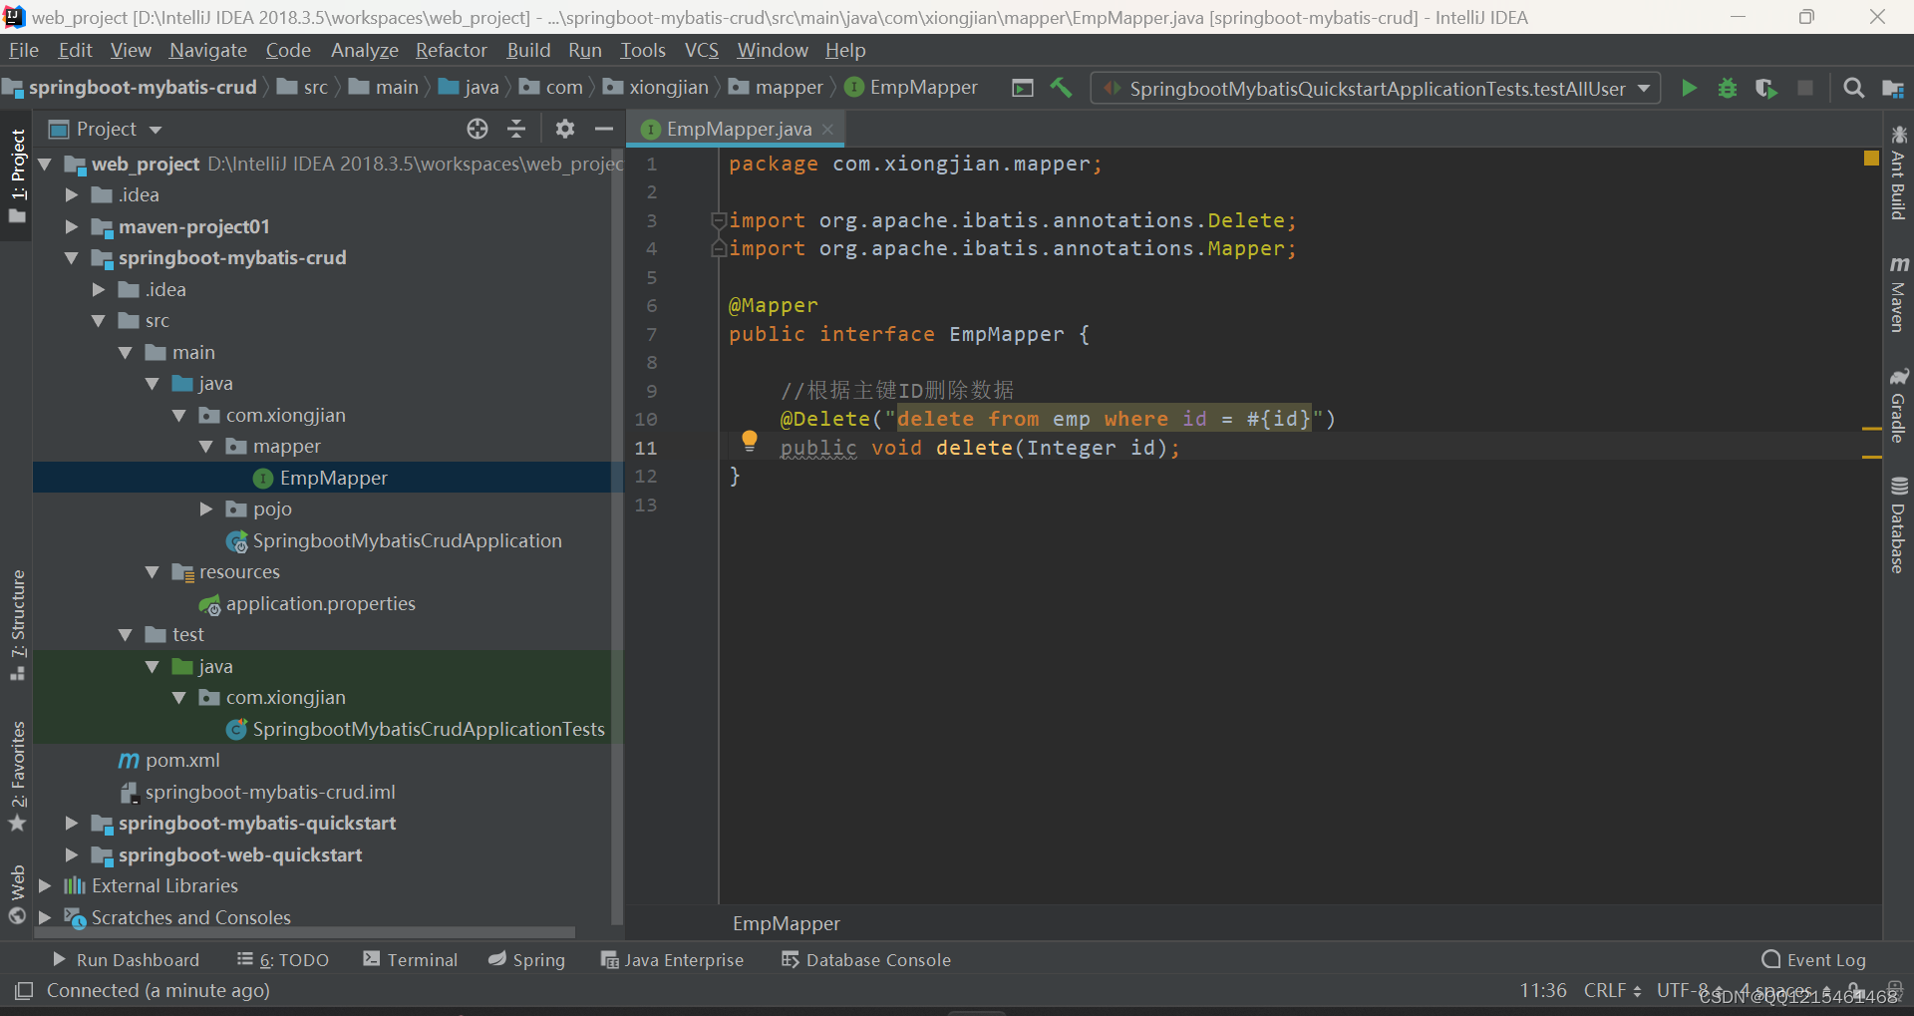The width and height of the screenshot is (1914, 1016).
Task: Click the Project panel horizontal scrollbar
Action: 305,933
